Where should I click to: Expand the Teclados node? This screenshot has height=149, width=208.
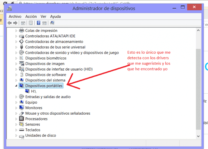16,130
